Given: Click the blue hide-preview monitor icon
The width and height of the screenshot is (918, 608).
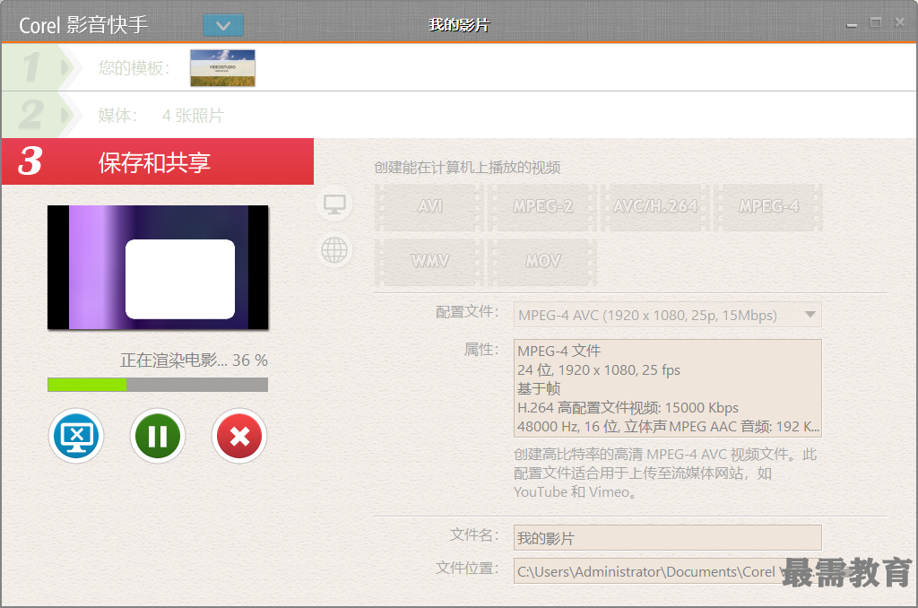Looking at the screenshot, I should click(76, 437).
